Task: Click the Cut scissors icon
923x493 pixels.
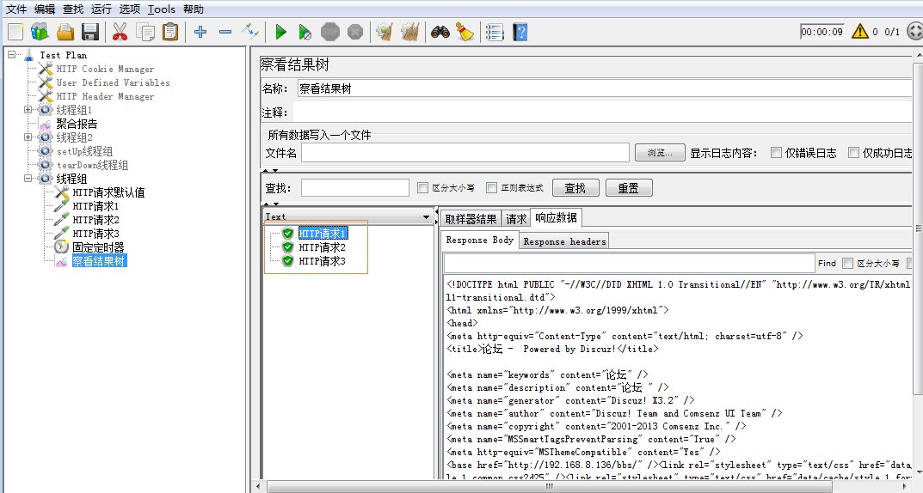Action: click(x=120, y=32)
